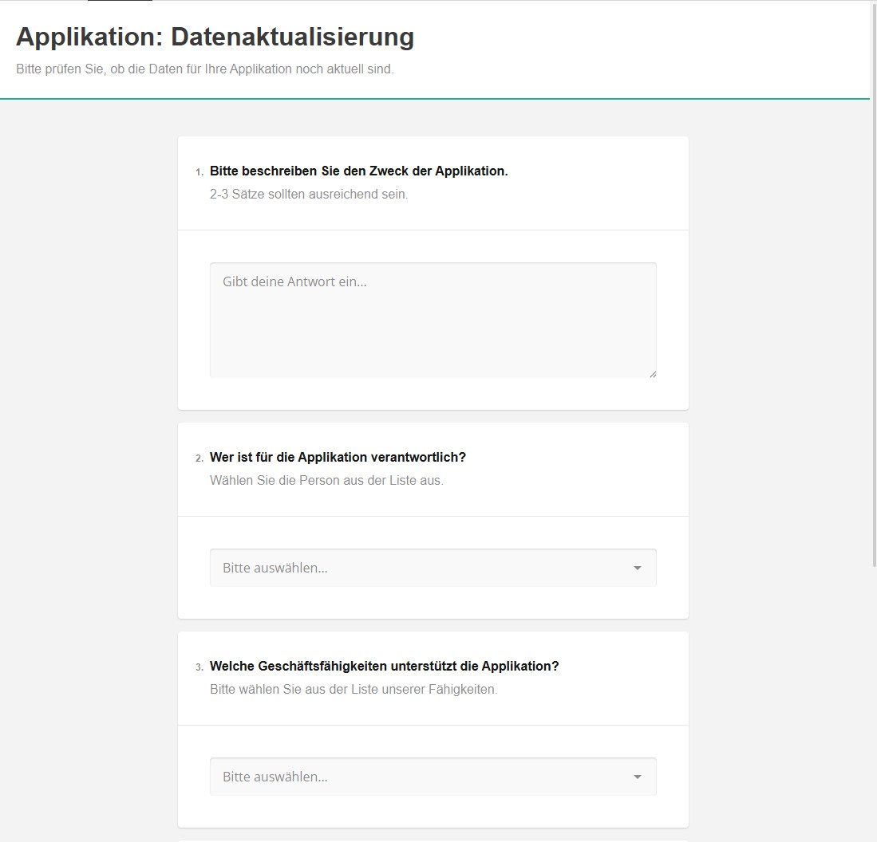
Task: Grab the text area resize handle
Action: coord(652,373)
